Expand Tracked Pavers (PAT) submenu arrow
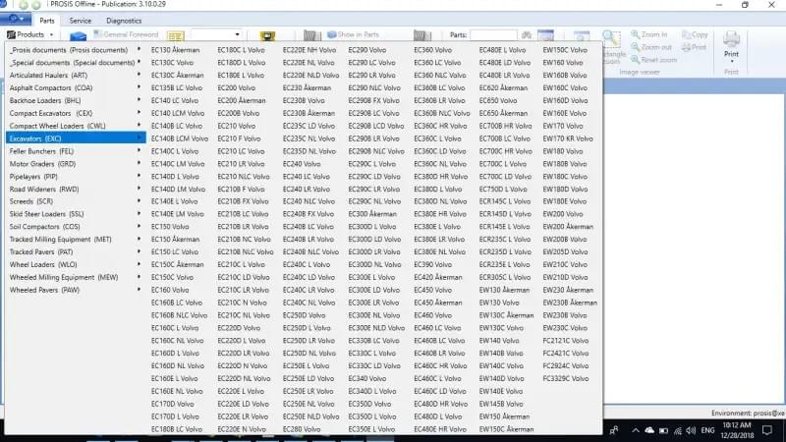Viewport: 786px width, 442px height. [x=139, y=252]
